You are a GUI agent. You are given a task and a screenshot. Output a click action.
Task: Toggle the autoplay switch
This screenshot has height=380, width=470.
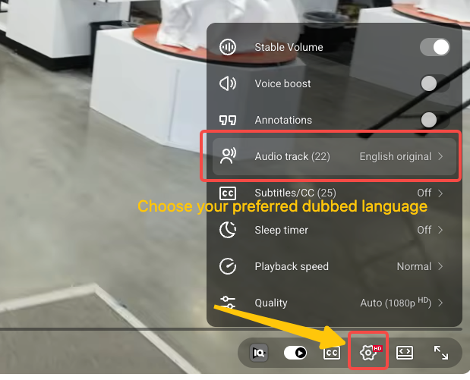(295, 353)
